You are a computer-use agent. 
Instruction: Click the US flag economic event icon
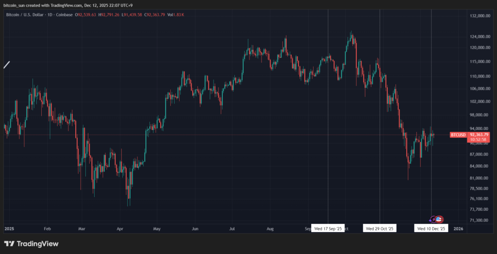pyautogui.click(x=439, y=220)
